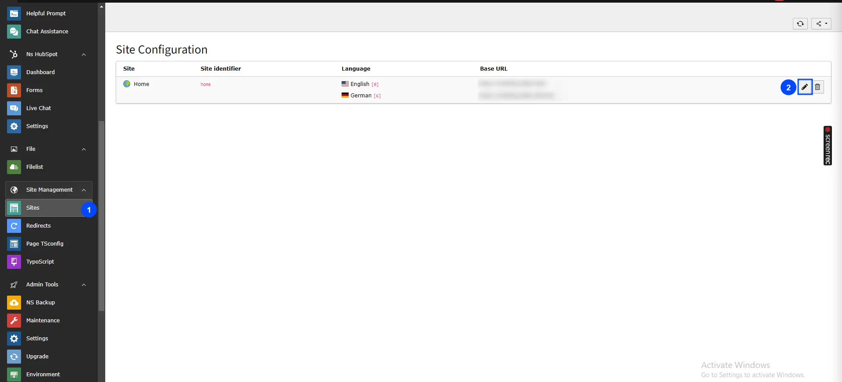842x382 pixels.
Task: Collapse the File group chevron
Action: coord(84,149)
